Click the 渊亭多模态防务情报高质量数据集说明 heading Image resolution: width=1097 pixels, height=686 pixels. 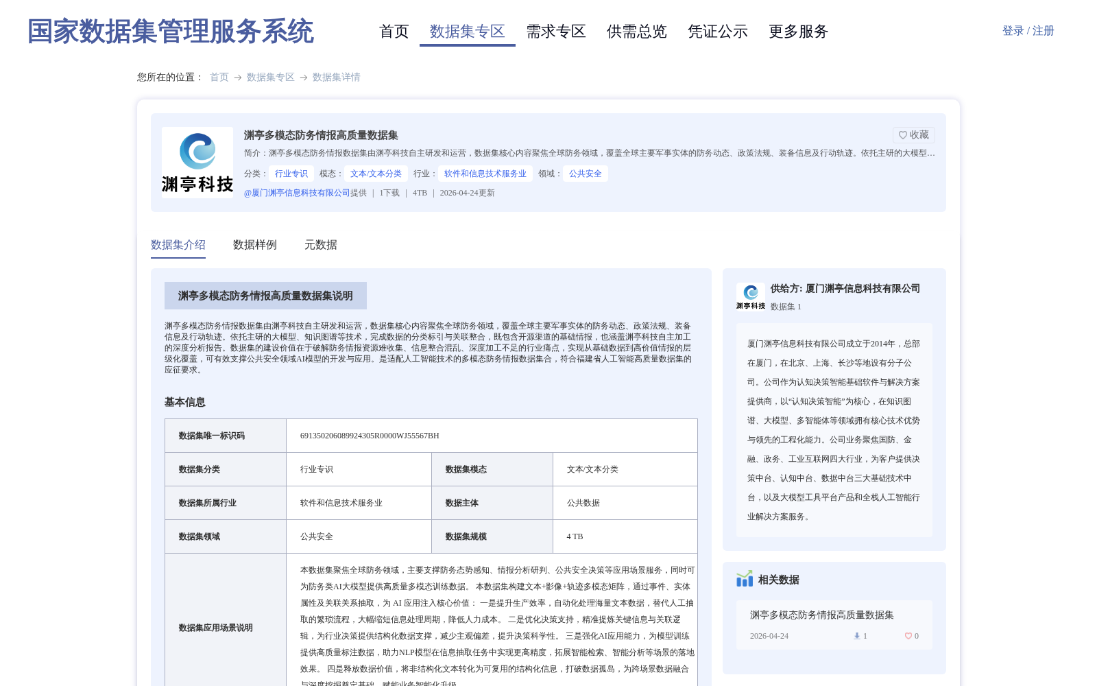pos(265,296)
